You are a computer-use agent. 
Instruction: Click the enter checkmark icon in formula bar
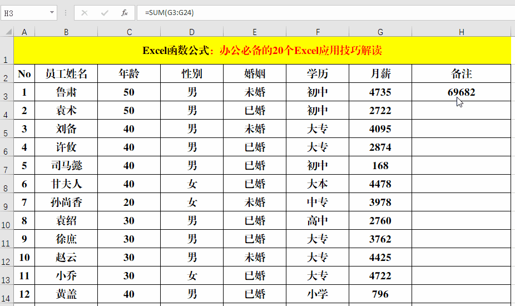[105, 13]
